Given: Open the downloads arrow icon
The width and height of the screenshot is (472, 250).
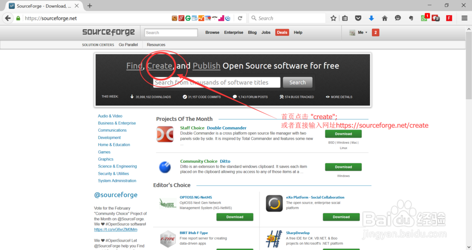Looking at the screenshot, I should pyautogui.click(x=371, y=18).
